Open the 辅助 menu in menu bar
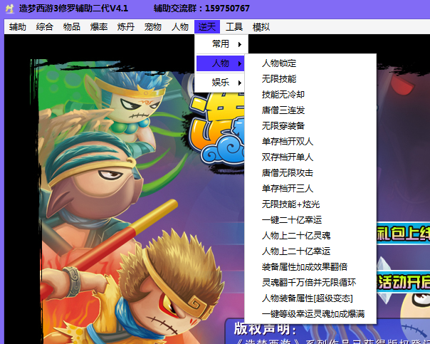The width and height of the screenshot is (430, 344). pyautogui.click(x=18, y=27)
